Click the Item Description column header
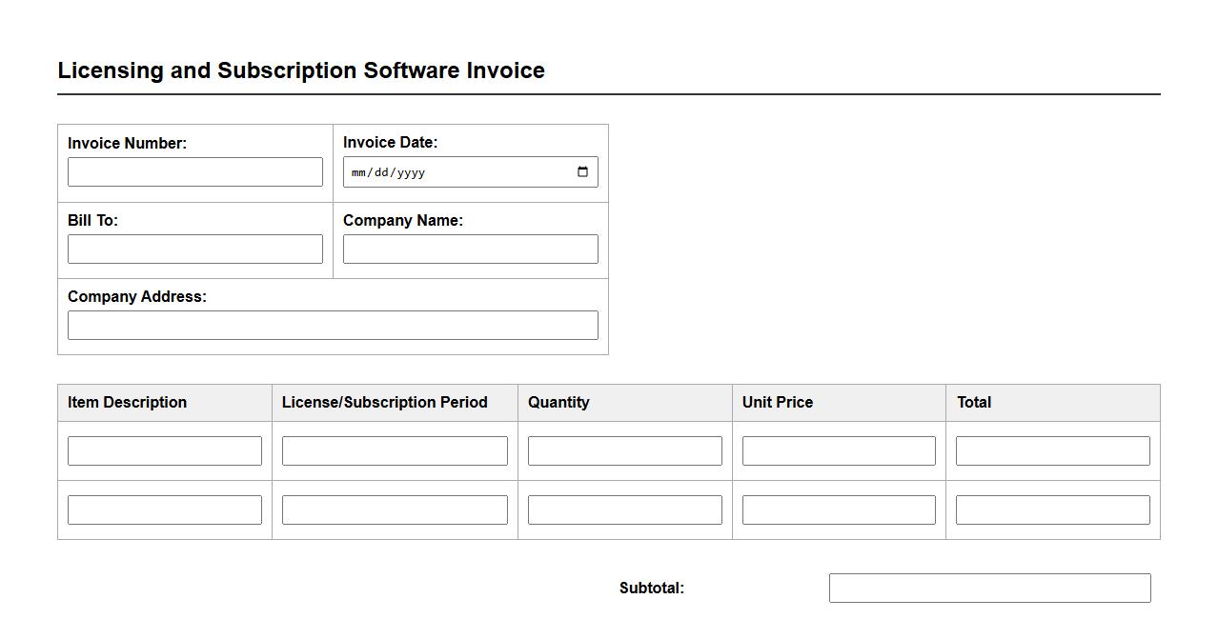Screen dimensions: 1218x619 127,403
